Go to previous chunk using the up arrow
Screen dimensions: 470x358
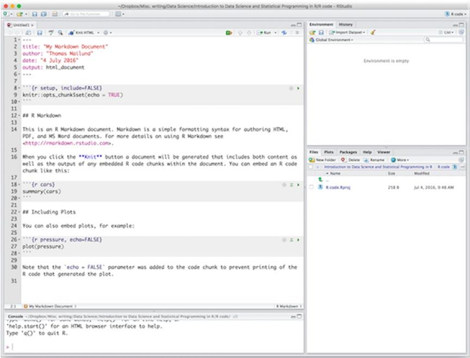coord(240,33)
